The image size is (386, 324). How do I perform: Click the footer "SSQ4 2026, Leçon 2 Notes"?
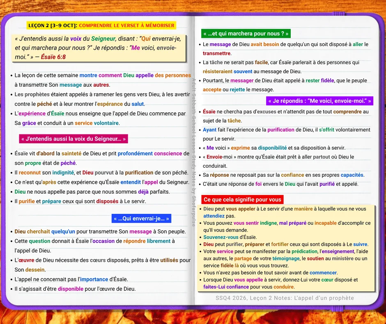coord(285,298)
